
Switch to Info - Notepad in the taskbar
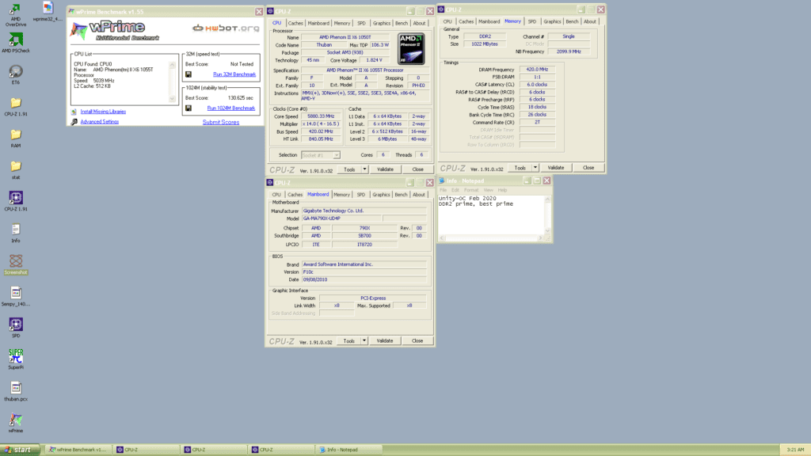[x=349, y=450]
